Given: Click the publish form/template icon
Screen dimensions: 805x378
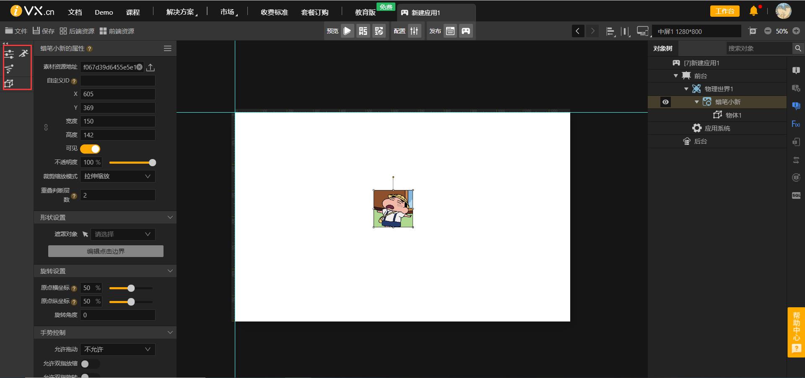Looking at the screenshot, I should tap(450, 31).
